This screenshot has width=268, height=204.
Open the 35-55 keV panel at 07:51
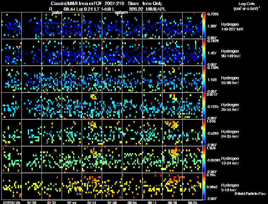92,106
